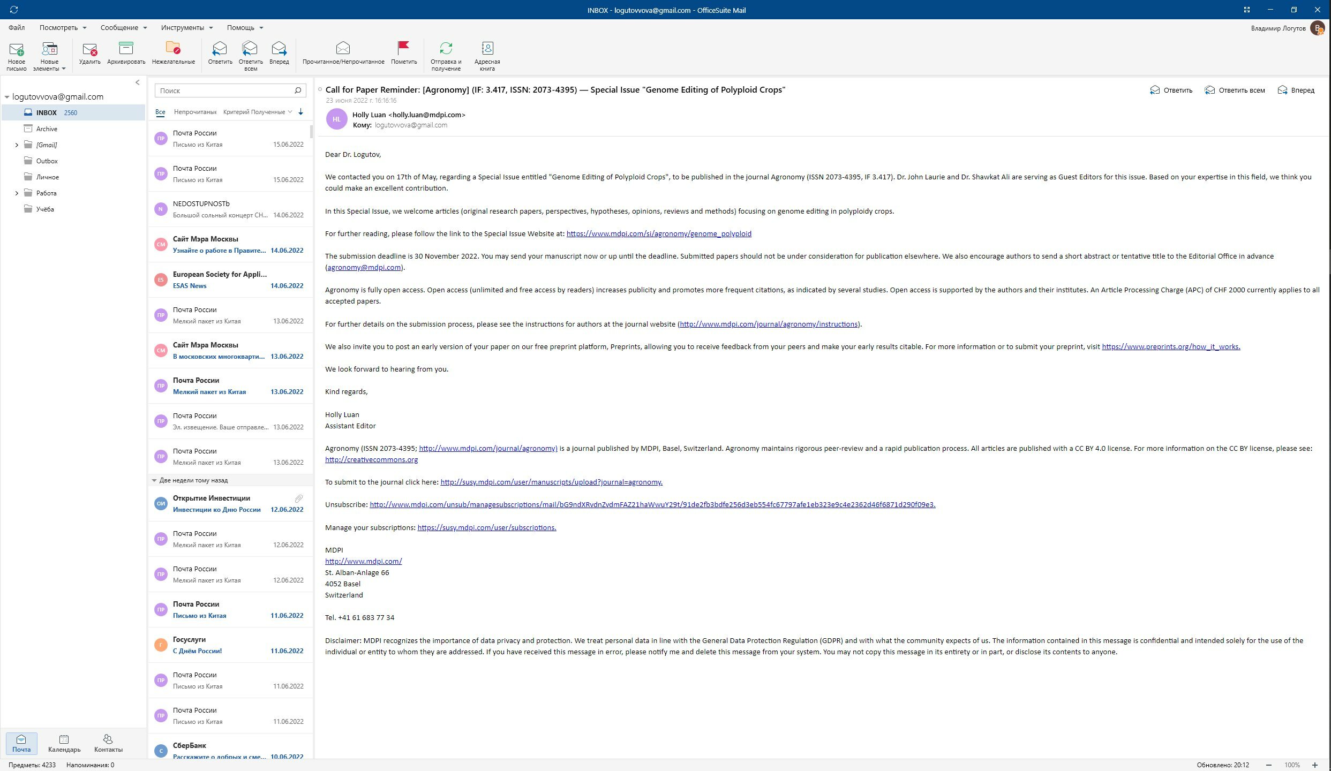Open the creativecommons.org link
The width and height of the screenshot is (1331, 771).
coord(371,459)
